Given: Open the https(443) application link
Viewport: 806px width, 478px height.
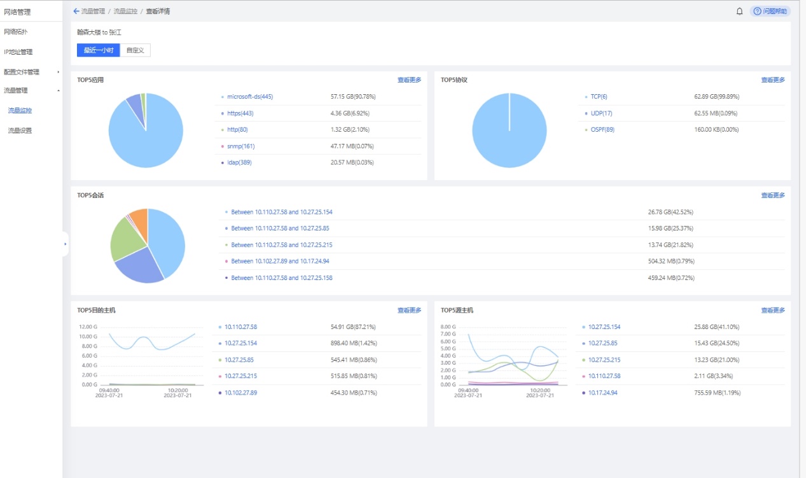Looking at the screenshot, I should [240, 113].
